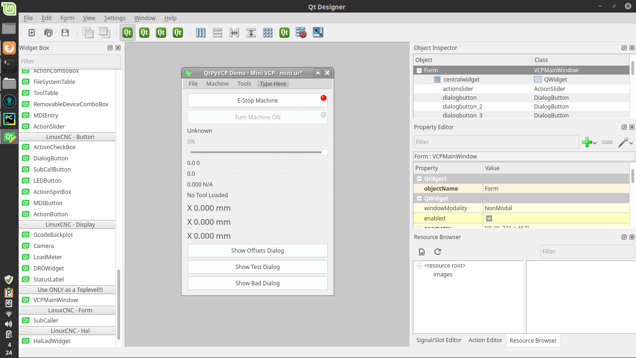Apply Lay Out in Grid icon
The image size is (636, 358).
[x=268, y=33]
